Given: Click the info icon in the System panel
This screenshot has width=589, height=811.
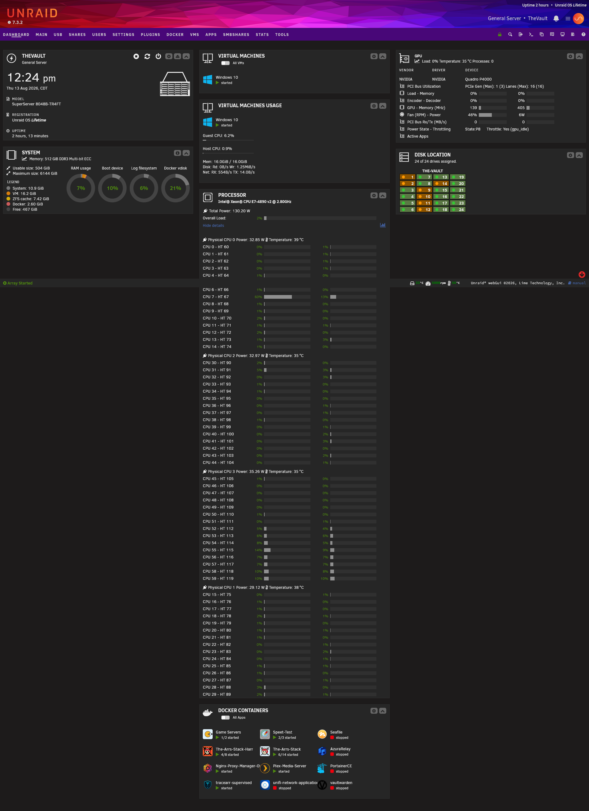Looking at the screenshot, I should [178, 153].
